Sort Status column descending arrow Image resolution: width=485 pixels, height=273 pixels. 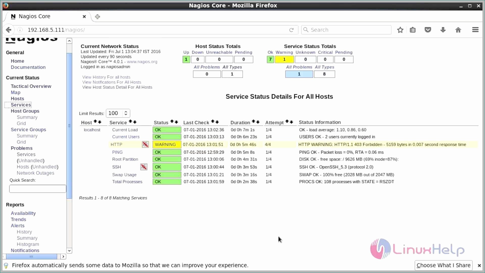(x=176, y=122)
